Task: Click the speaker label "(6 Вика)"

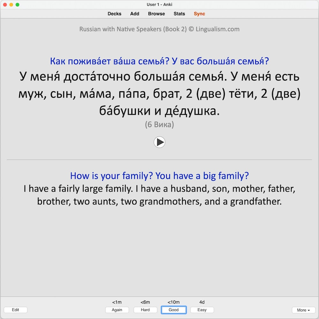Action: click(x=159, y=125)
